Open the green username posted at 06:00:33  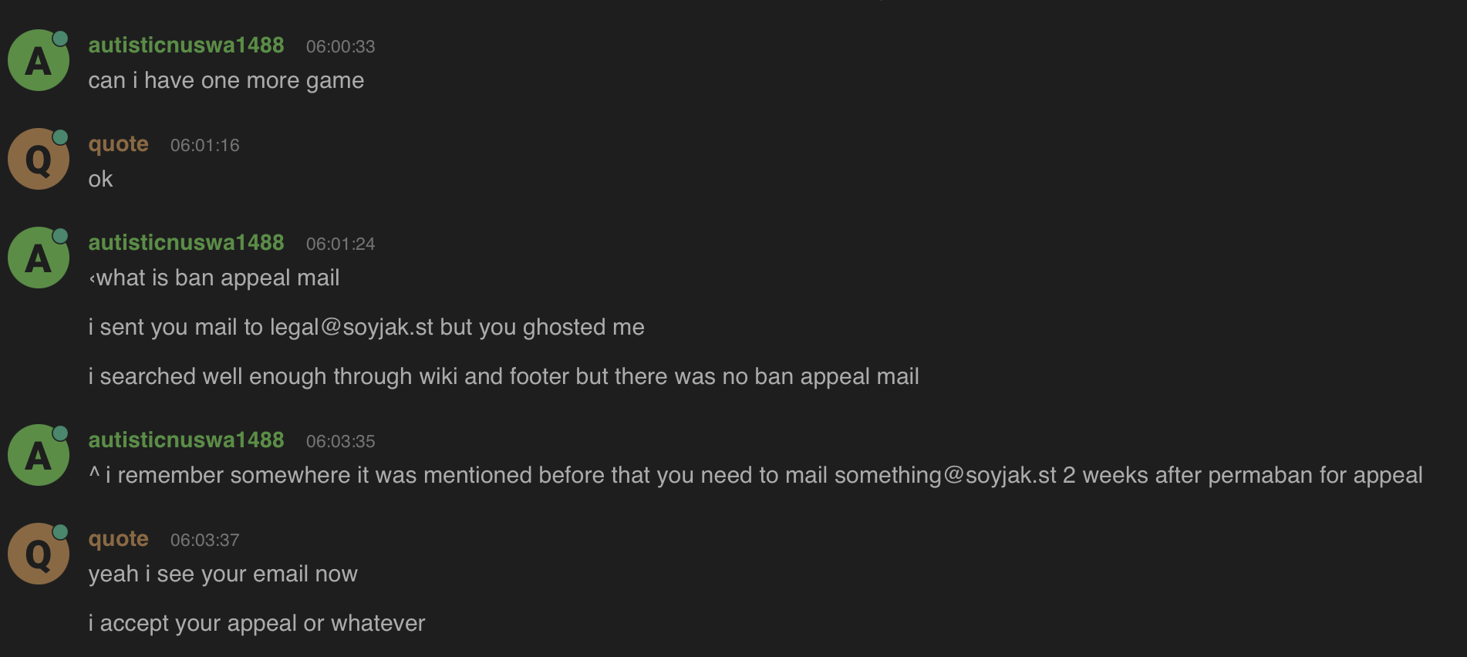point(186,45)
